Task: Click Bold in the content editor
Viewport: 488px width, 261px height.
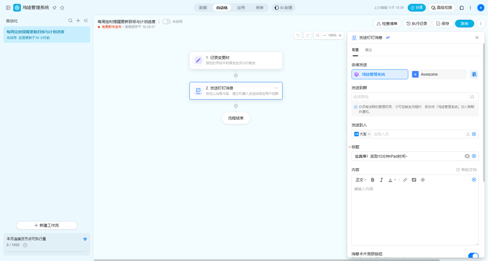Action: [x=372, y=180]
